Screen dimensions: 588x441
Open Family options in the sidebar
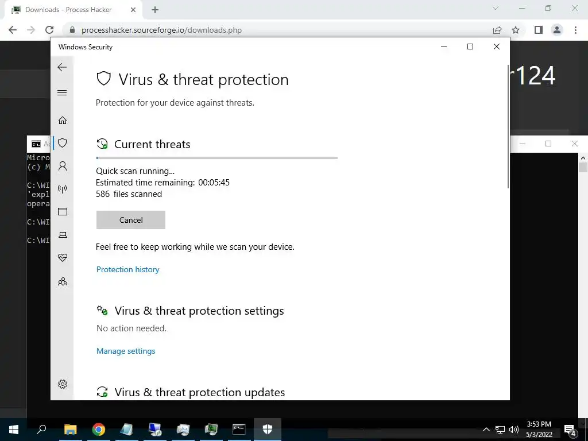[63, 281]
